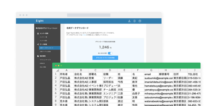Click the cell containing 由美子
This screenshot has width=213, height=106.
tap(138, 93)
